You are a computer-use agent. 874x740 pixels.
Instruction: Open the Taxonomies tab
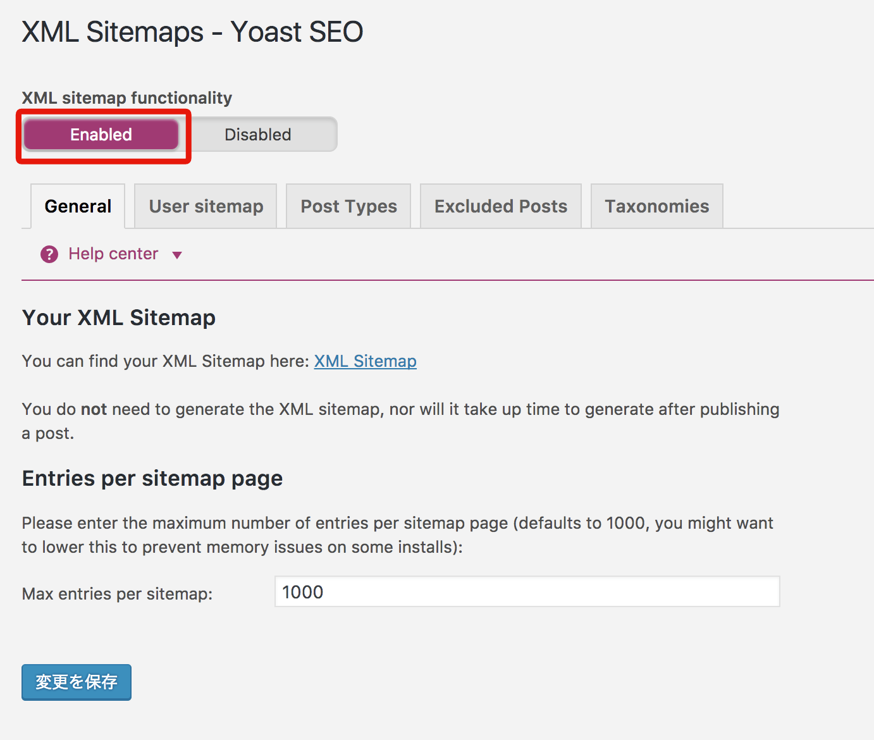657,206
